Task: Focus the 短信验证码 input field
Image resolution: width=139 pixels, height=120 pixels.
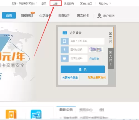Action: (x=78, y=58)
